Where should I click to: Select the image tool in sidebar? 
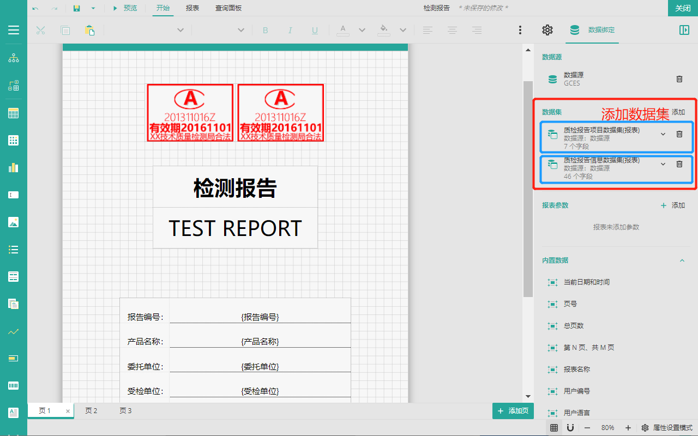click(14, 222)
